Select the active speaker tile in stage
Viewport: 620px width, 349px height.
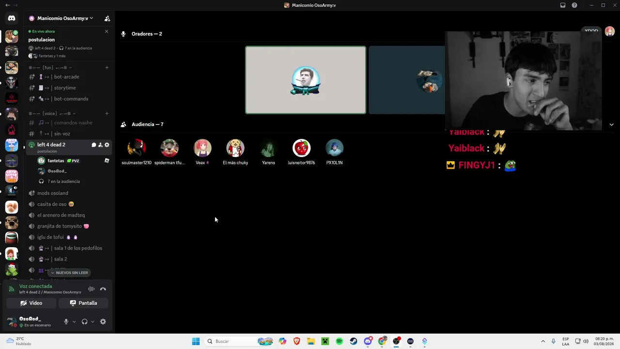point(306,80)
